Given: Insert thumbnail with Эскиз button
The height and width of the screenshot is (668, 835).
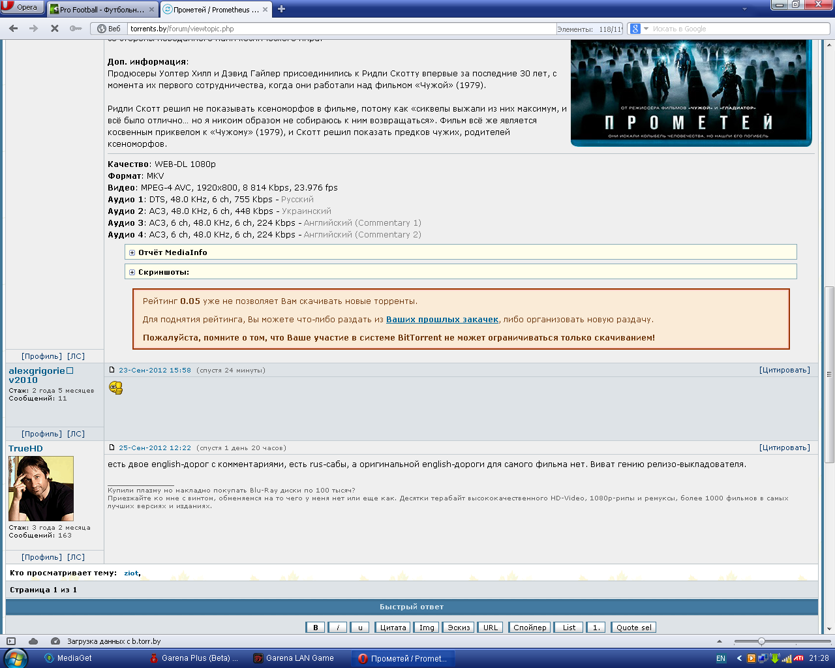Looking at the screenshot, I should click(x=459, y=628).
